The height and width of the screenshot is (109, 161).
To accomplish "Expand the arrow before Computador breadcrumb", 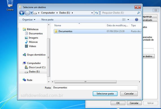I will click(x=39, y=13).
